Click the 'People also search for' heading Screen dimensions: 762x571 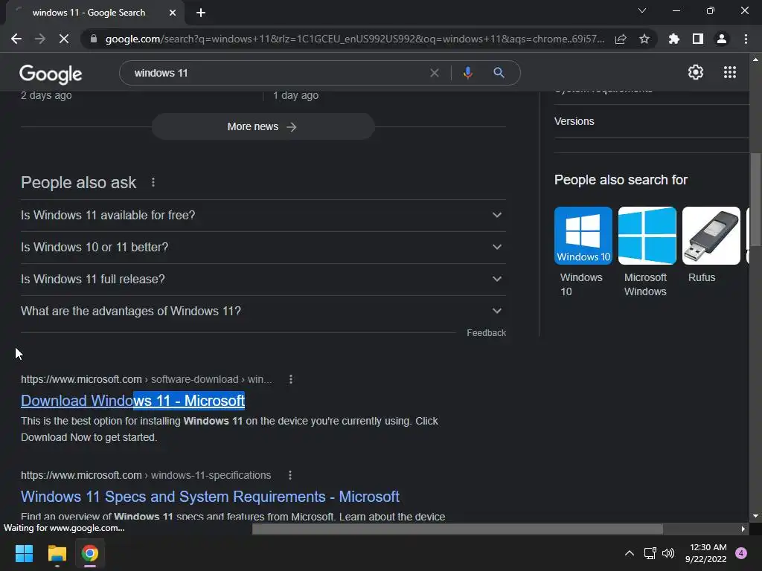coord(621,180)
